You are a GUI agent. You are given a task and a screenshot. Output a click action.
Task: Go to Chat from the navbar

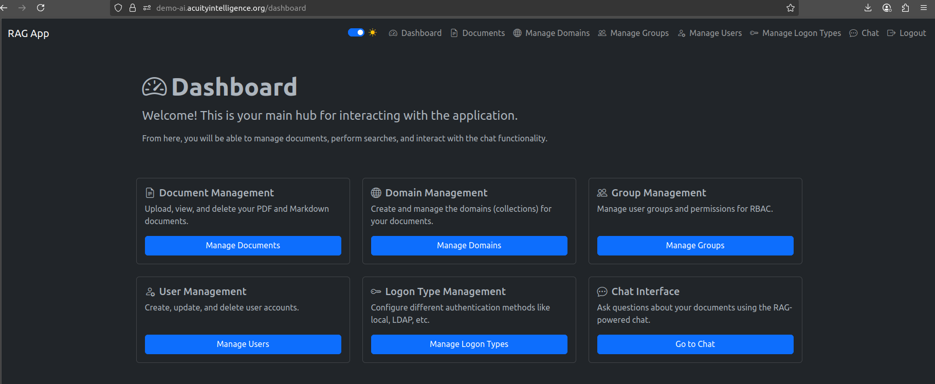pyautogui.click(x=864, y=33)
